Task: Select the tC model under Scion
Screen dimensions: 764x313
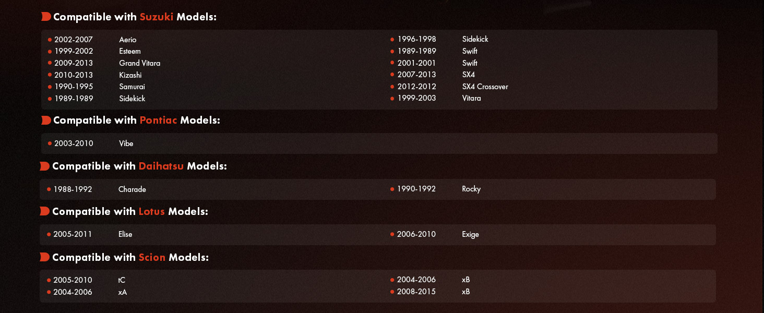Action: tap(122, 280)
